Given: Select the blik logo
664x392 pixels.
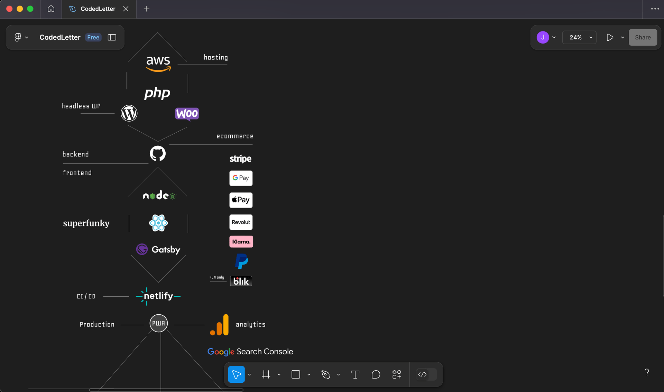Looking at the screenshot, I should tap(241, 281).
